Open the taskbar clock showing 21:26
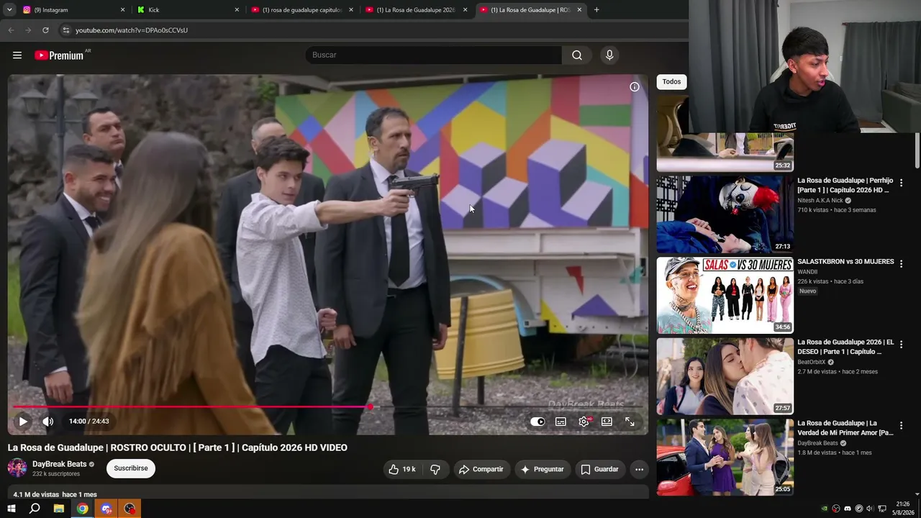 (x=903, y=509)
